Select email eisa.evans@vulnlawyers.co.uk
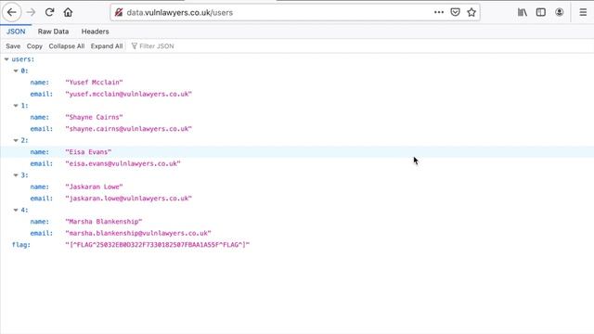The image size is (594, 334). click(x=123, y=163)
